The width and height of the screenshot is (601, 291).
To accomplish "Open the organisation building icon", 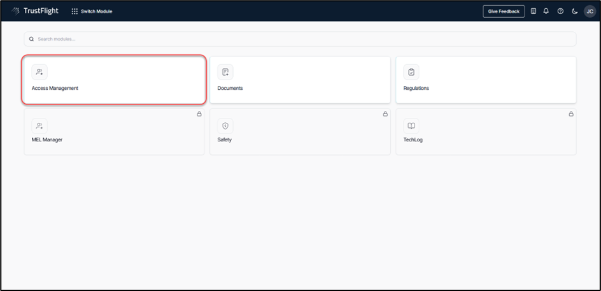I will click(x=533, y=11).
